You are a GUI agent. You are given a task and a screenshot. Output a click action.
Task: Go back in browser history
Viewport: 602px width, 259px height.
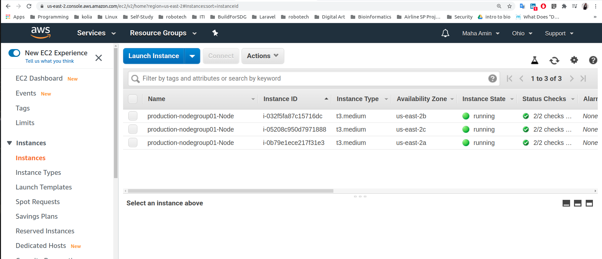pyautogui.click(x=8, y=6)
